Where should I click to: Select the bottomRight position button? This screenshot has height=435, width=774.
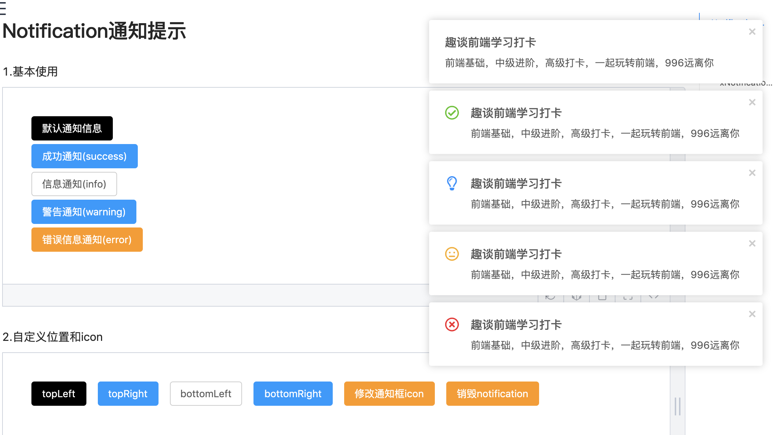coord(293,394)
